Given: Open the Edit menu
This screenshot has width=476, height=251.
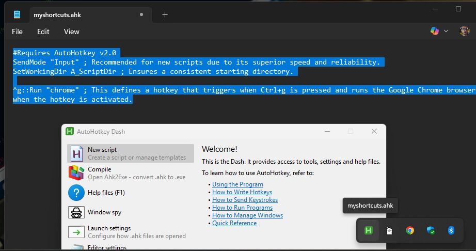Looking at the screenshot, I should pos(43,32).
